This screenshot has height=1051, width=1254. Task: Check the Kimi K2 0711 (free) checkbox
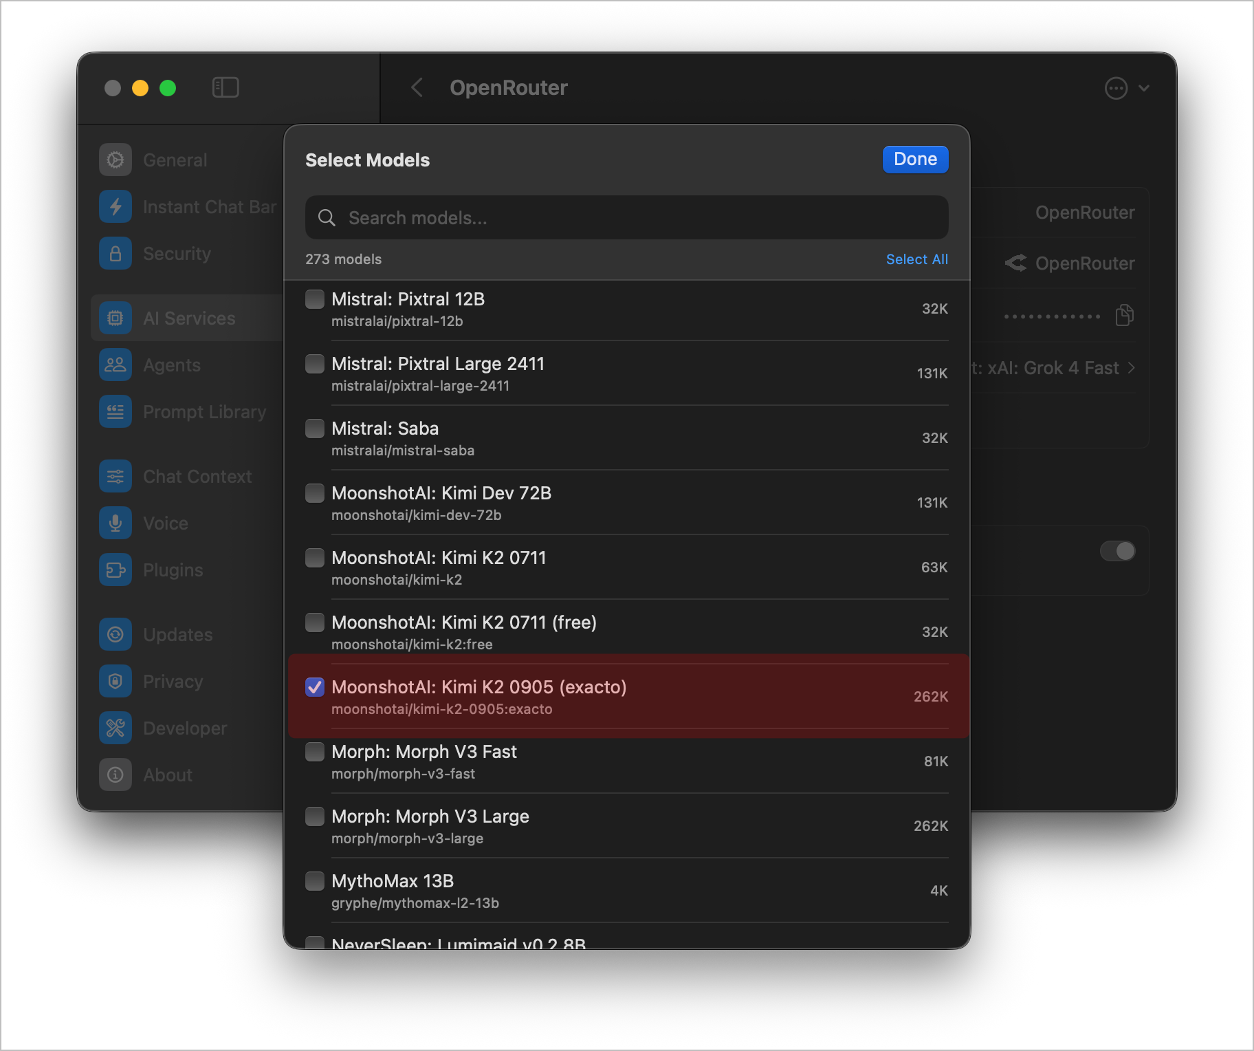[315, 622]
